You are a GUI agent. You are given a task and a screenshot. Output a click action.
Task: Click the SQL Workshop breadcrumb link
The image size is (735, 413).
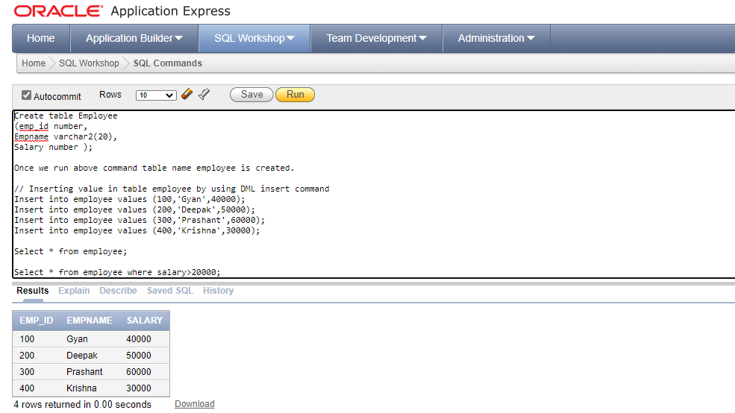[x=89, y=63]
